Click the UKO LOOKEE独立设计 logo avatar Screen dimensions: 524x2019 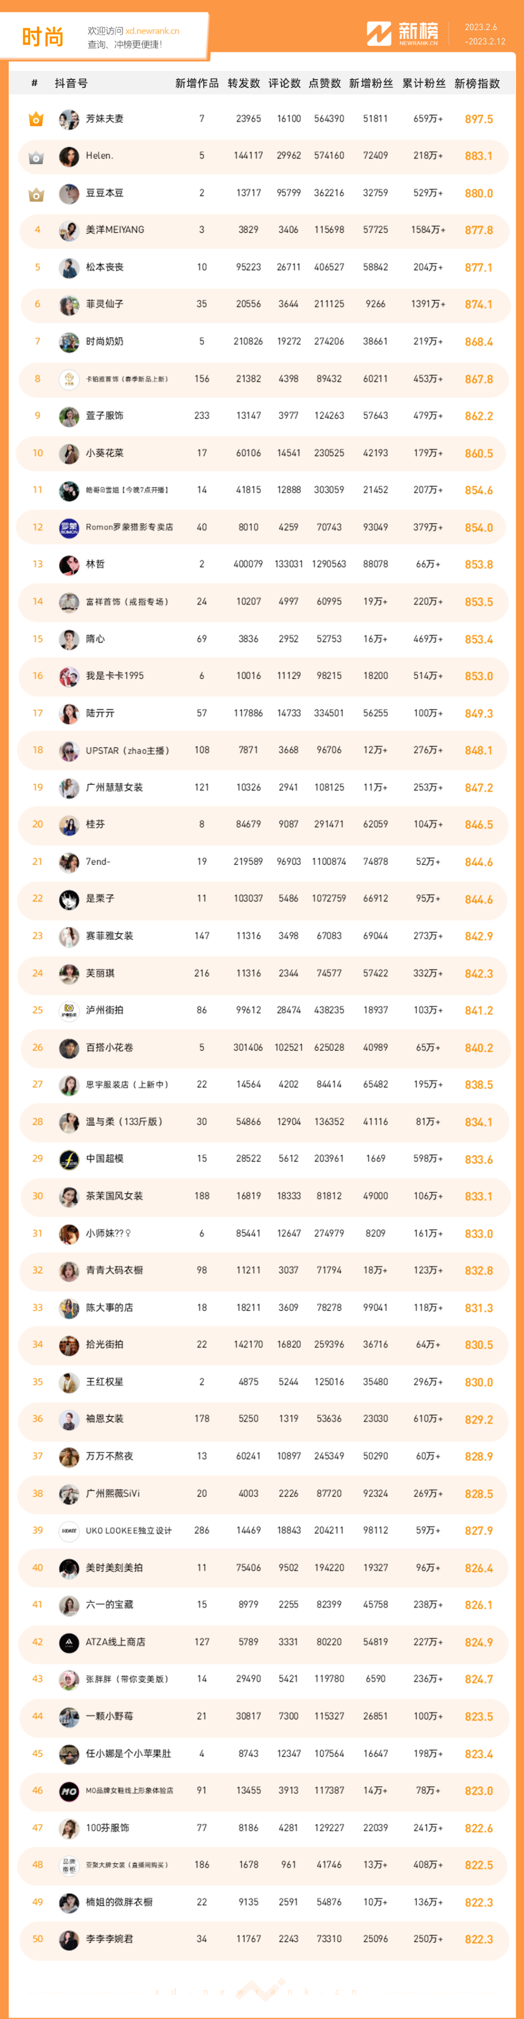[69, 1531]
